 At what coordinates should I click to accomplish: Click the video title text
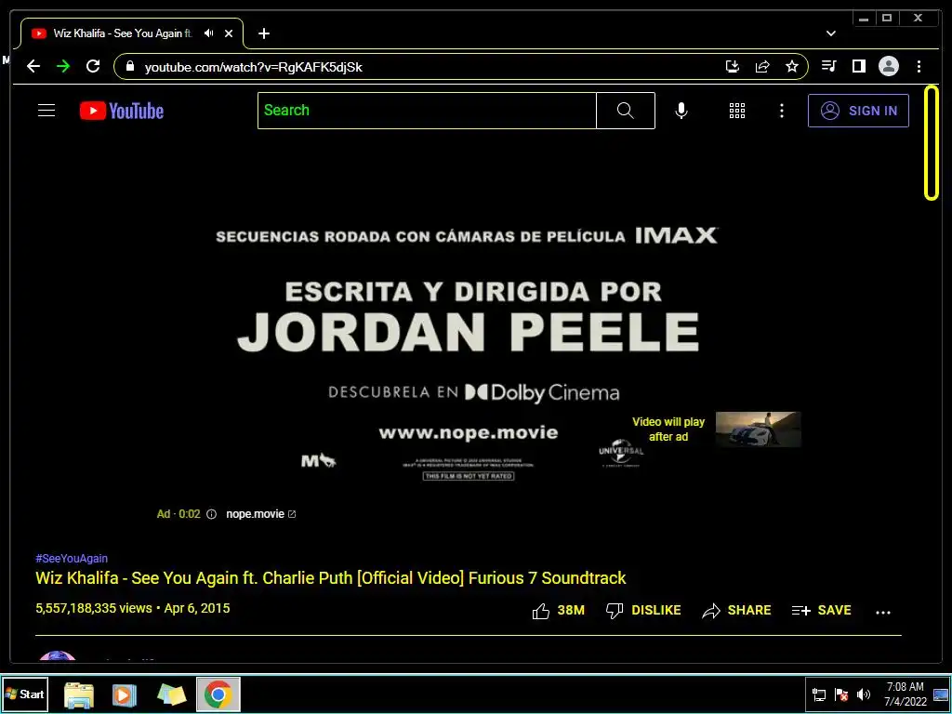click(331, 578)
